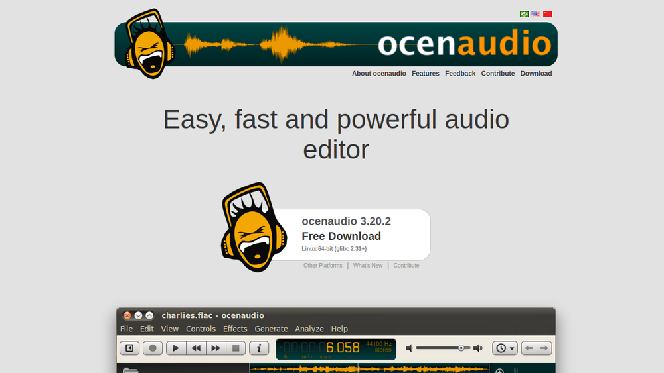
Task: Open the About ocenaudio page
Action: [x=379, y=73]
